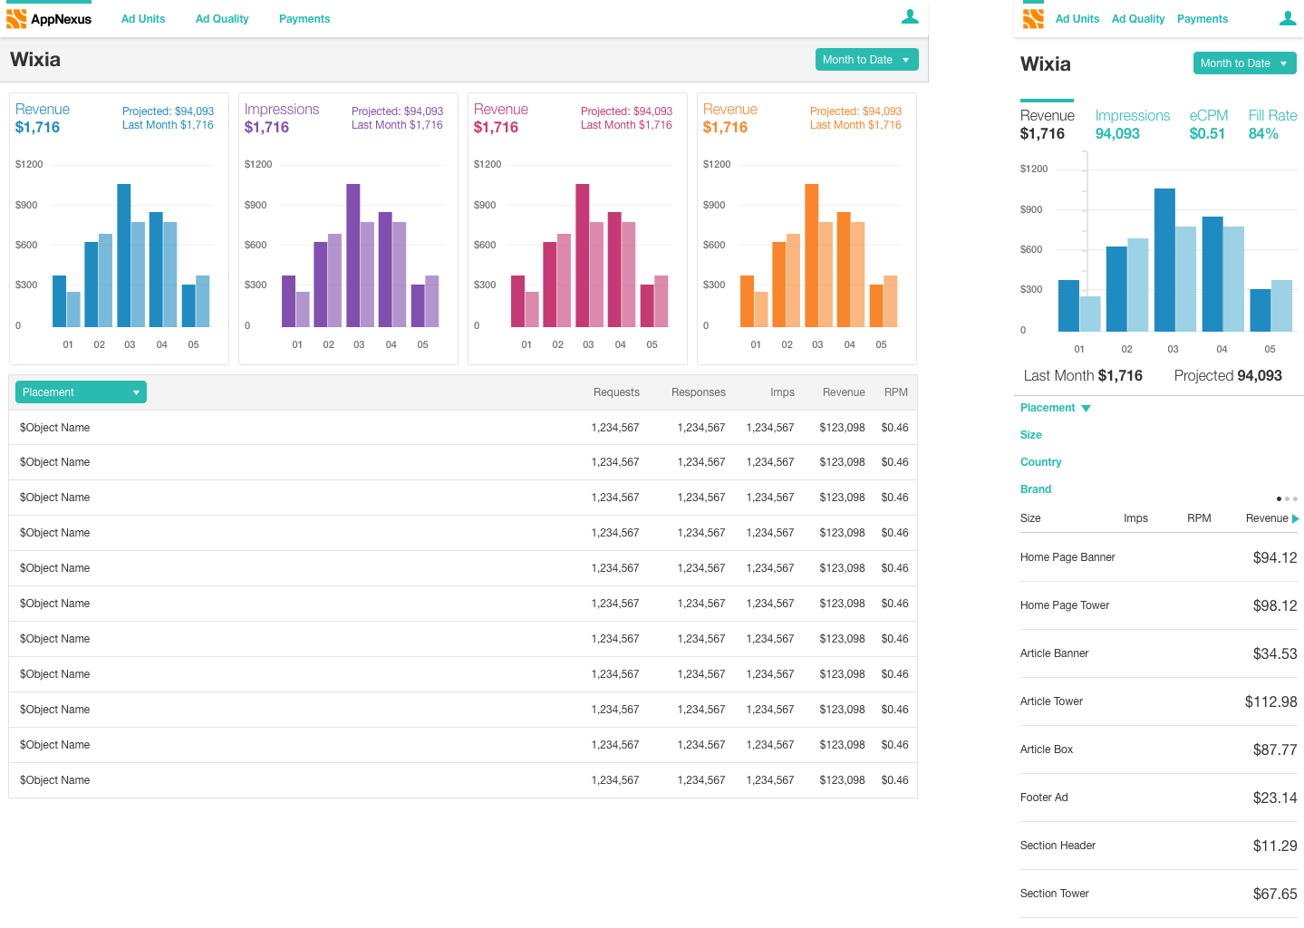Select the Brand filter link
This screenshot has height=928, width=1304.
1036,489
